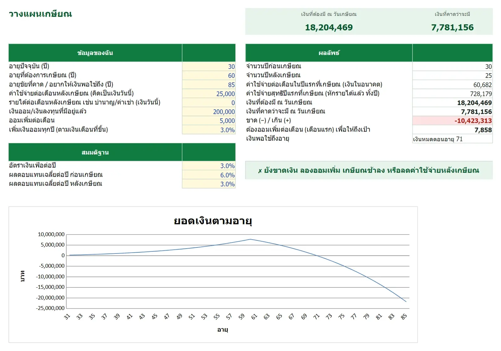This screenshot has height=351, width=501.
Task: Click the label "เงินพอใช้ถึงอายุ"
Action: pyautogui.click(x=268, y=138)
